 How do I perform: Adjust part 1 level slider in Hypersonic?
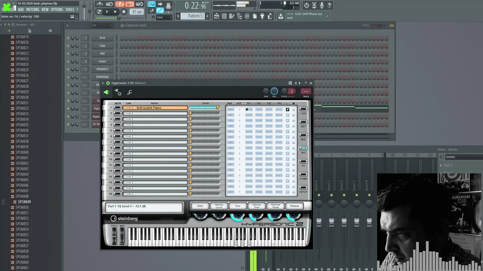coord(204,108)
